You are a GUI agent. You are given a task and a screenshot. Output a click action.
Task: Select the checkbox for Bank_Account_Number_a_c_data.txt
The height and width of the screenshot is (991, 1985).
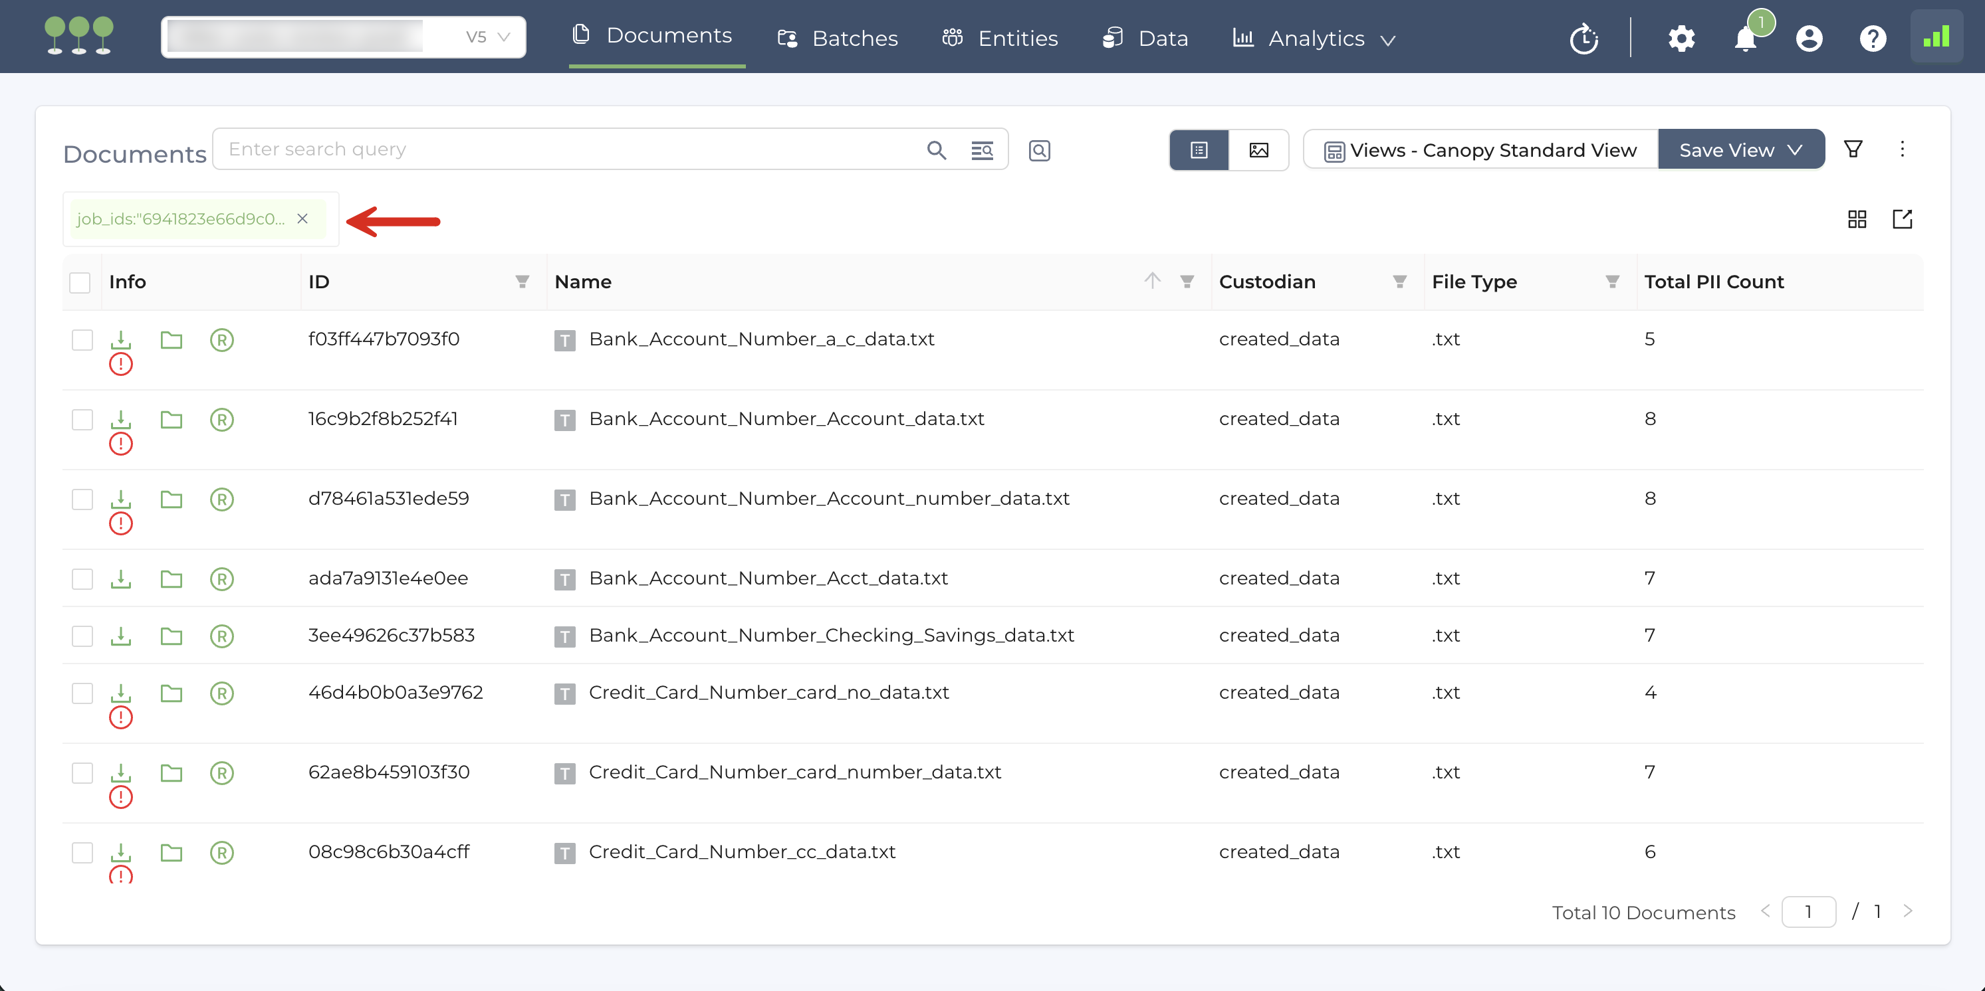click(82, 339)
